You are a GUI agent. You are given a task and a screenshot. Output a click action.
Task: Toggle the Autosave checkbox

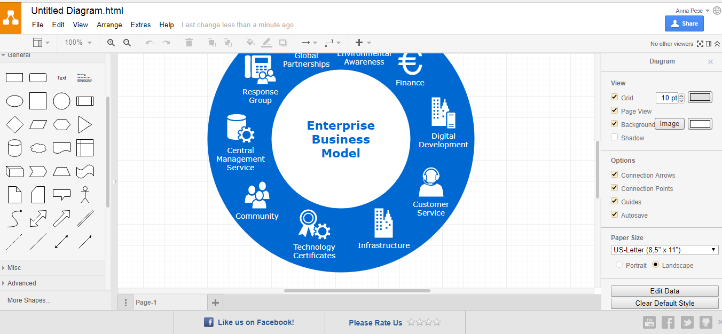tap(615, 214)
